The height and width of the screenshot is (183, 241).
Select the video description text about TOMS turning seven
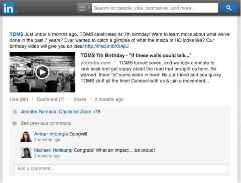(x=151, y=72)
